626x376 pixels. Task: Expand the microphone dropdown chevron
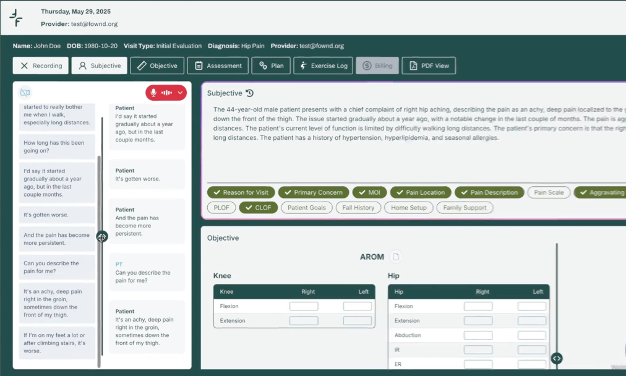coord(181,93)
